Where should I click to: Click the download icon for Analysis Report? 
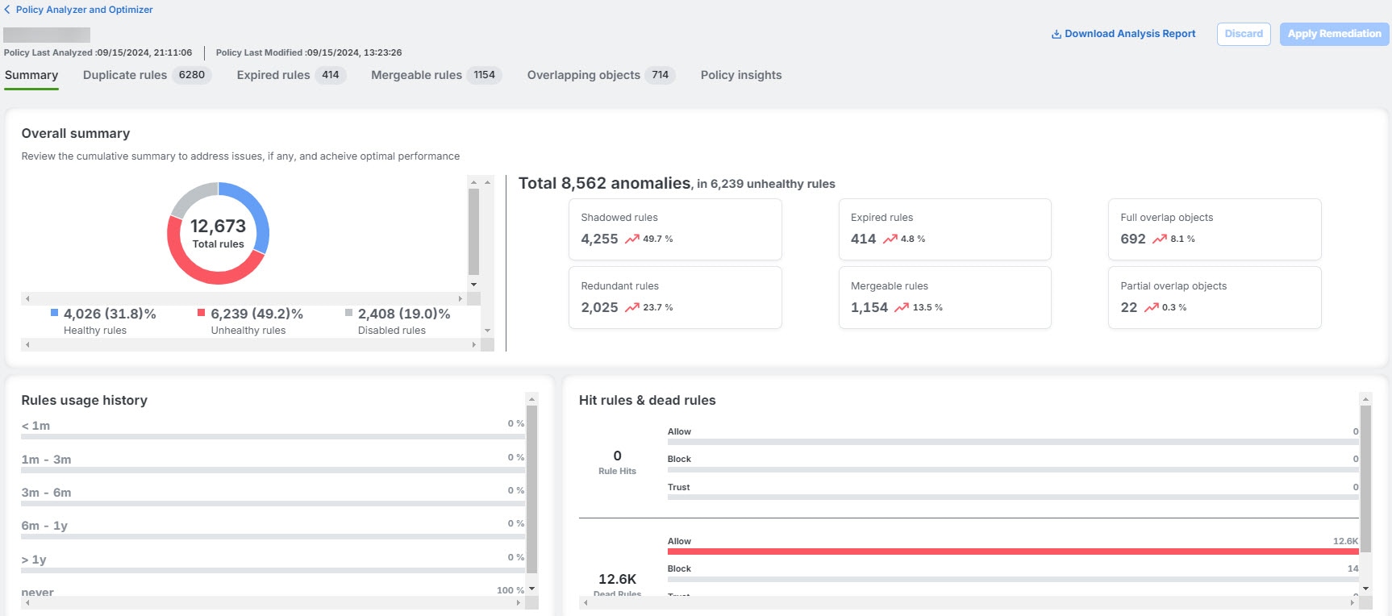1056,34
